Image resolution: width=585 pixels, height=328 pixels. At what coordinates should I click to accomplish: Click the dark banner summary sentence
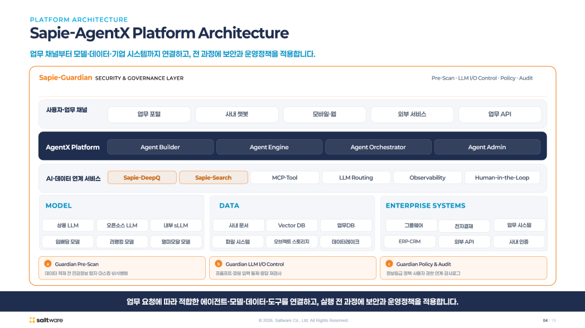click(292, 301)
